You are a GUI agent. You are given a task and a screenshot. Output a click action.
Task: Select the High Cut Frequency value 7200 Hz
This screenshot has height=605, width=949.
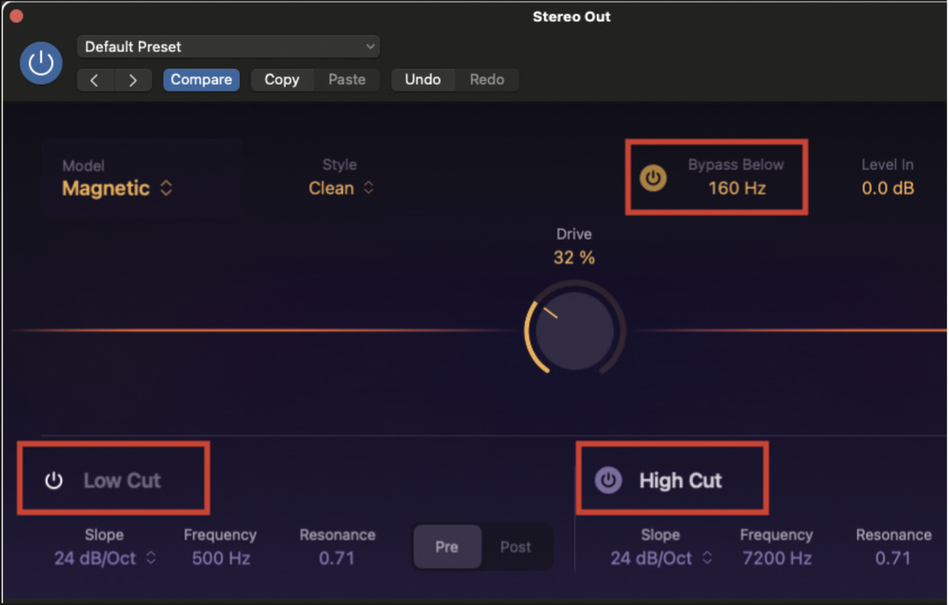point(776,558)
